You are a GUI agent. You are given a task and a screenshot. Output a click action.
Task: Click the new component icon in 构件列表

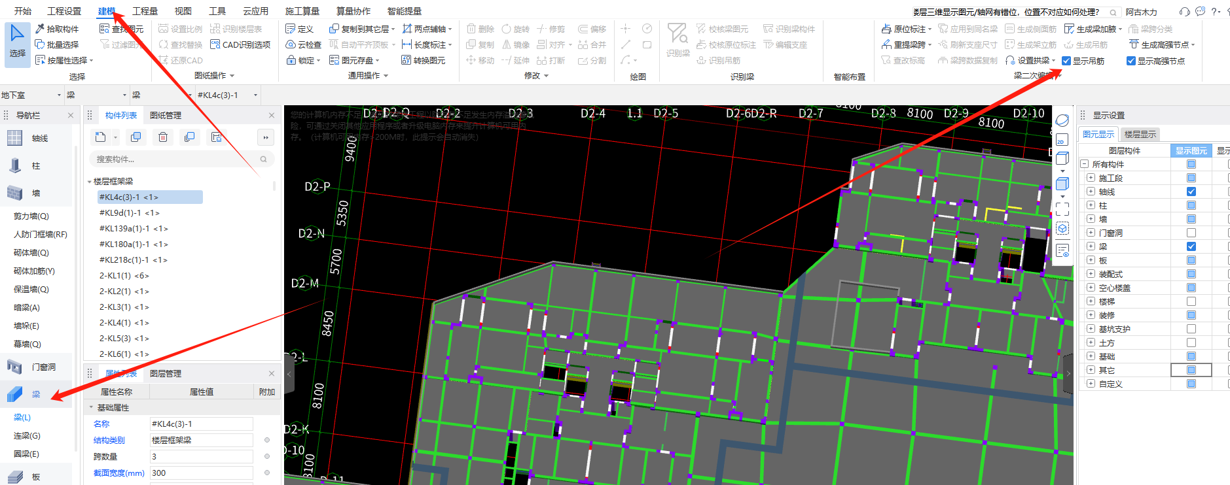coord(100,137)
